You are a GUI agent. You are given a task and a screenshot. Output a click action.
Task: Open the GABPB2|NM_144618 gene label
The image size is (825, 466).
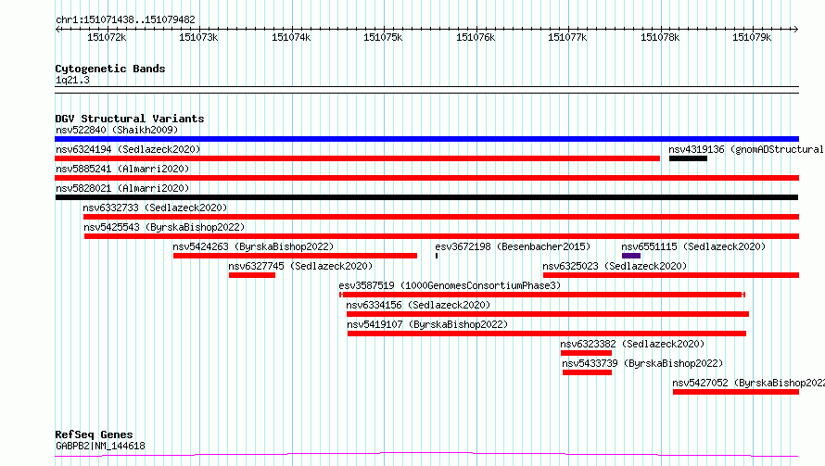coord(100,446)
